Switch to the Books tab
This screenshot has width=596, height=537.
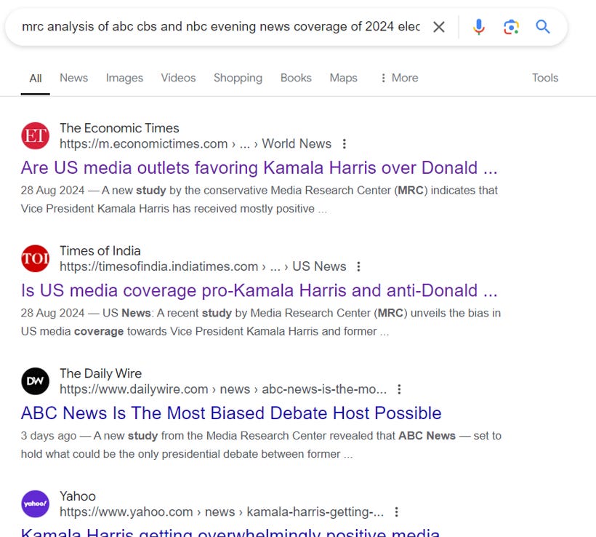[296, 78]
